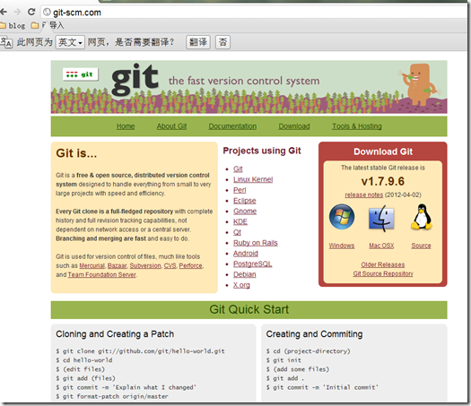Open the Home navigation link
This screenshot has width=471, height=406.
(126, 126)
